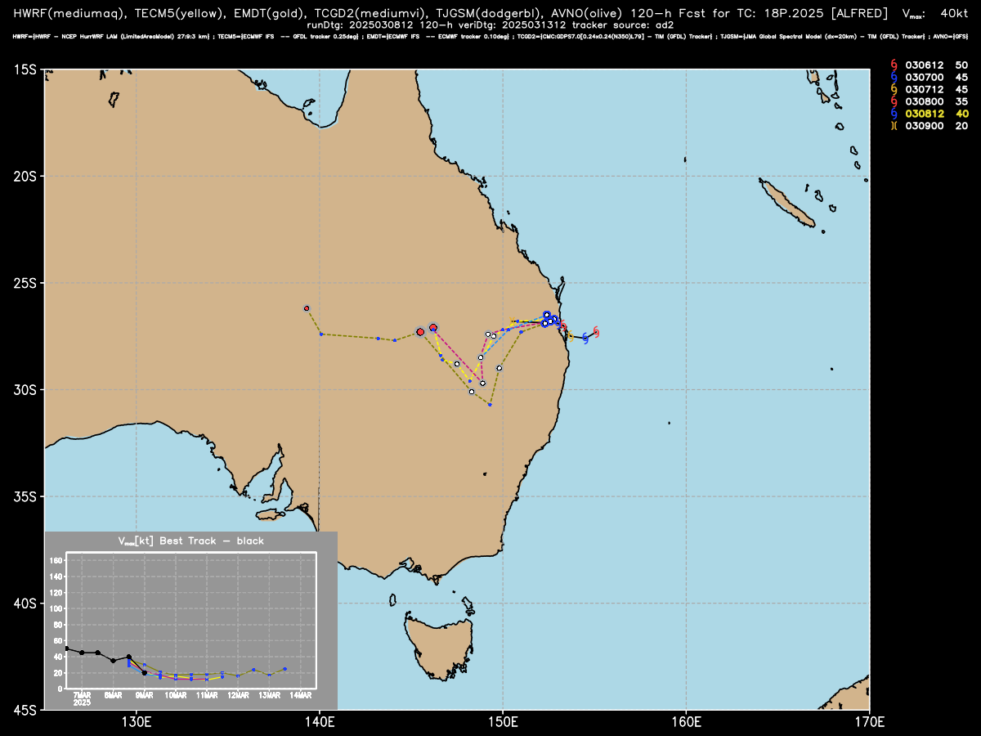Click the gold dissipated symbol beside 030900

point(894,126)
